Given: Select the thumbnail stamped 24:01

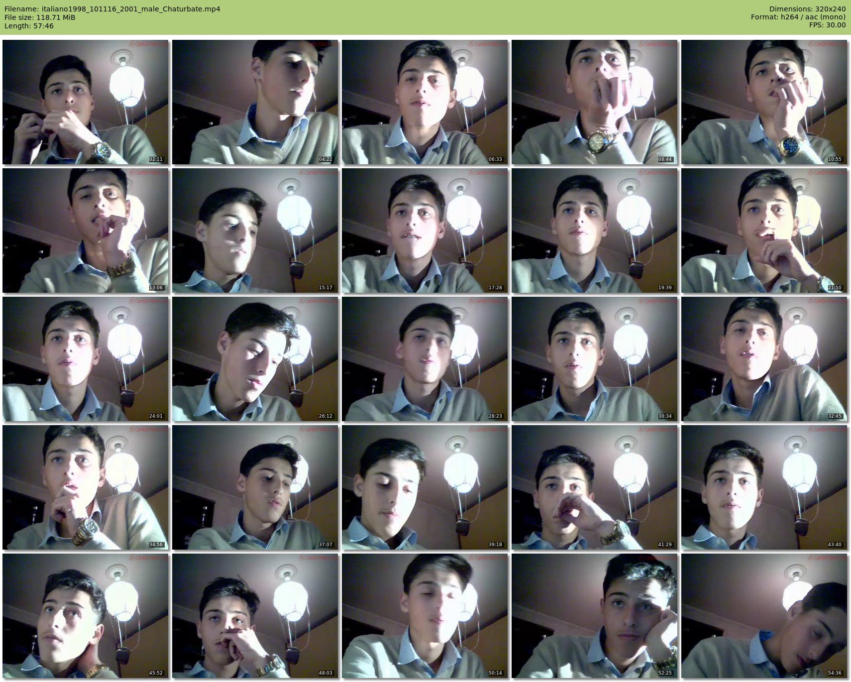Looking at the screenshot, I should tap(86, 359).
